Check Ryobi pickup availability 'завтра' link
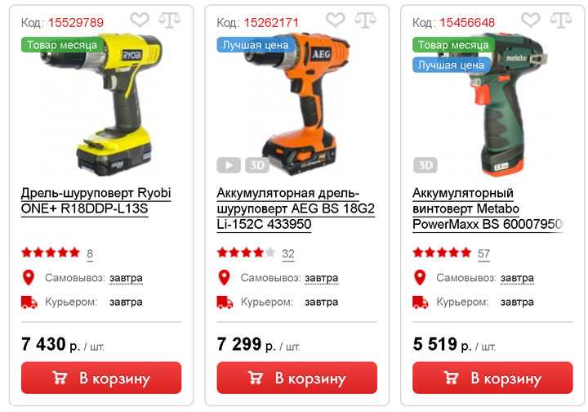This screenshot has height=412, width=588. (126, 278)
